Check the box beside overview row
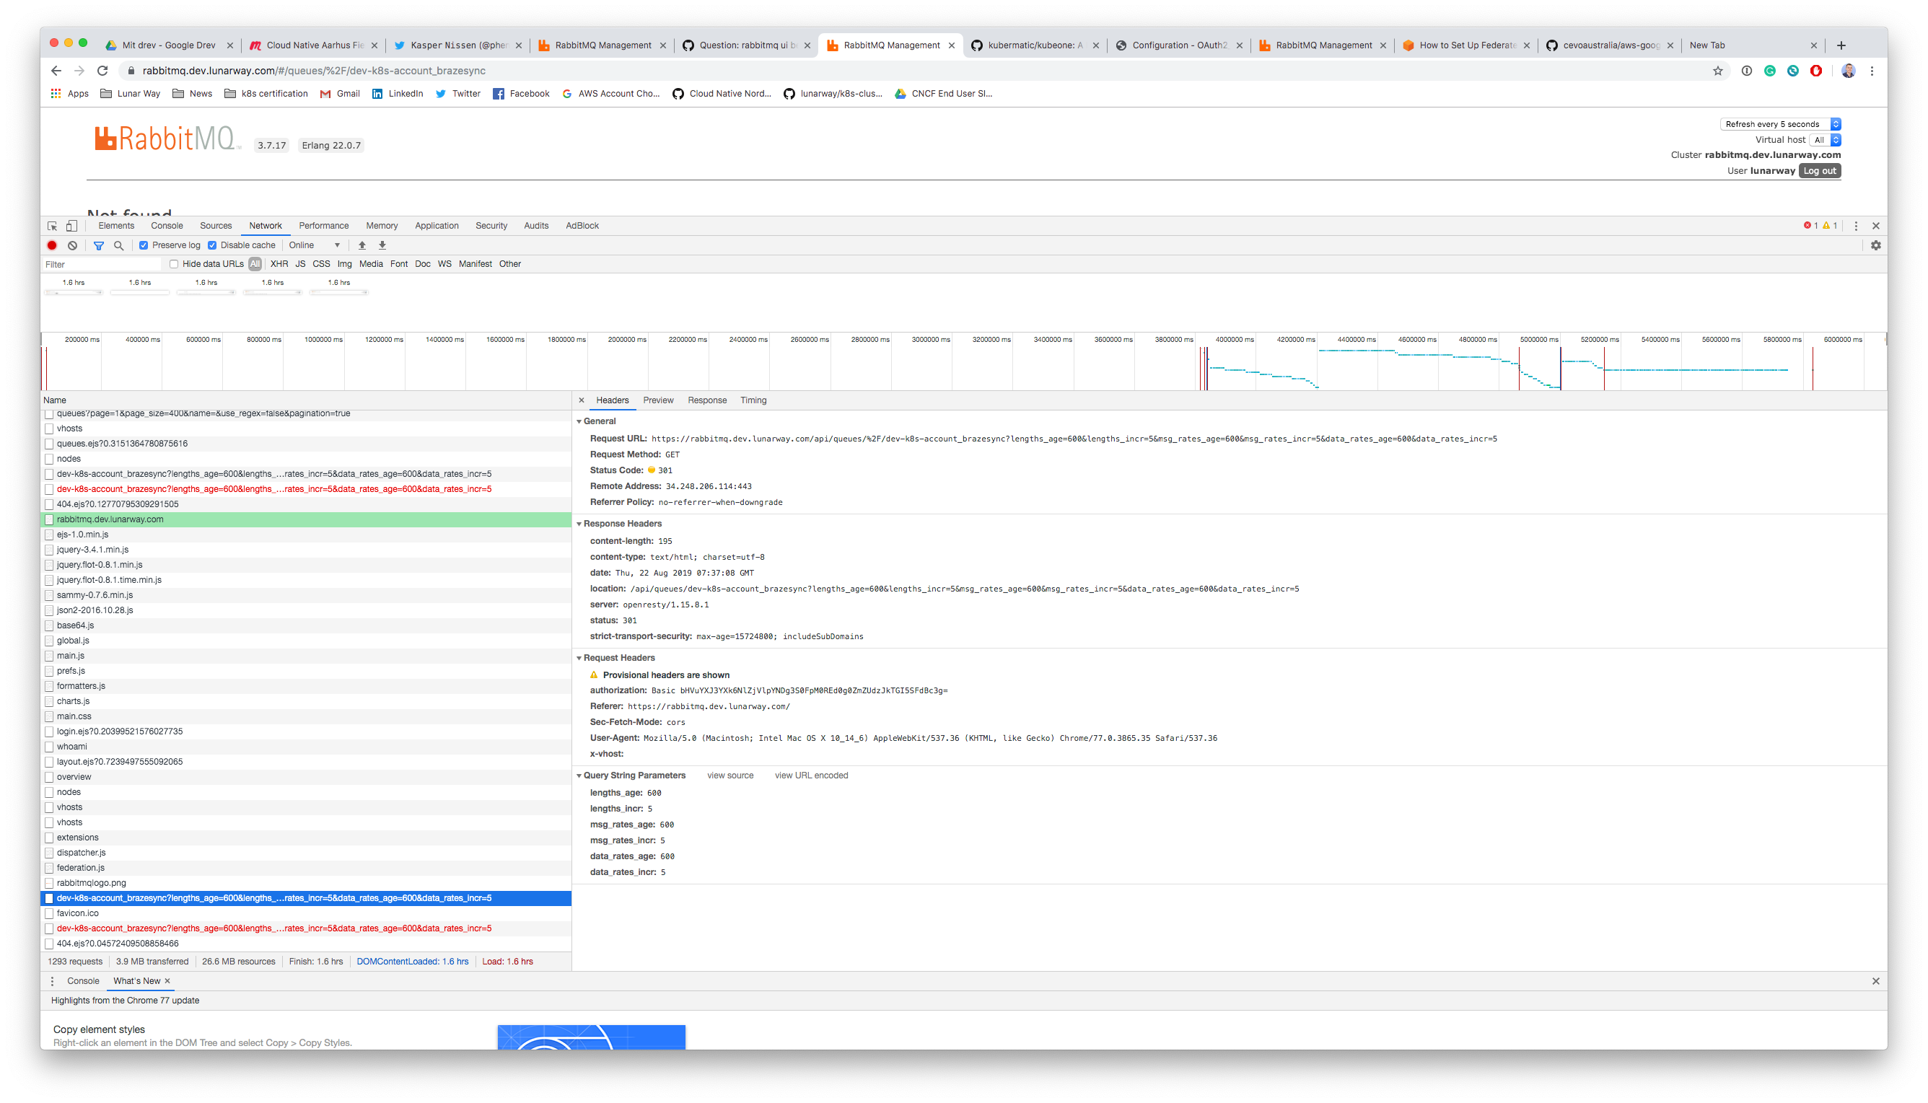The height and width of the screenshot is (1103, 1928). click(x=49, y=777)
